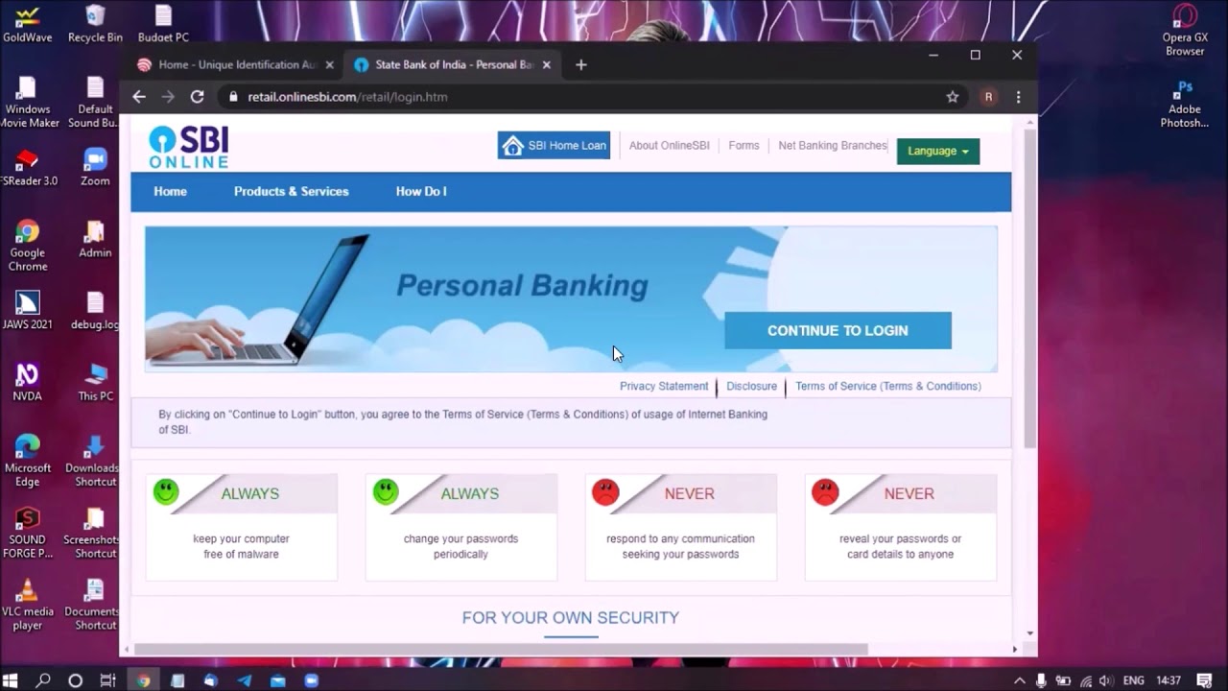This screenshot has height=691, width=1228.
Task: Click Chrome icon in taskbar
Action: (143, 680)
